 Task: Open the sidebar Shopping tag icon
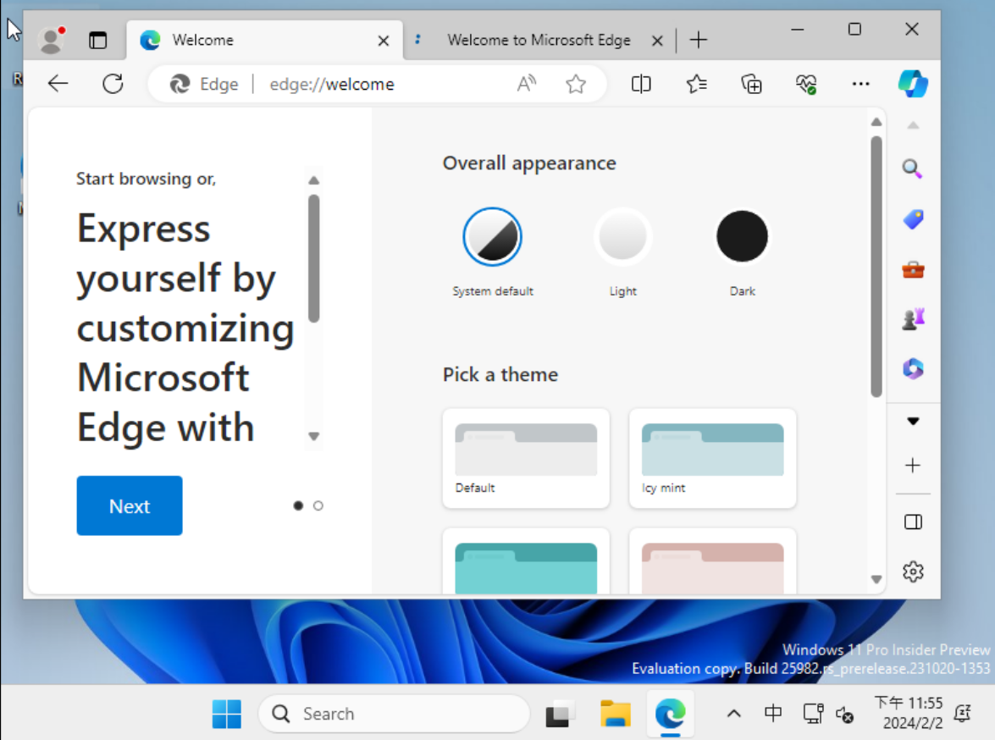point(913,219)
